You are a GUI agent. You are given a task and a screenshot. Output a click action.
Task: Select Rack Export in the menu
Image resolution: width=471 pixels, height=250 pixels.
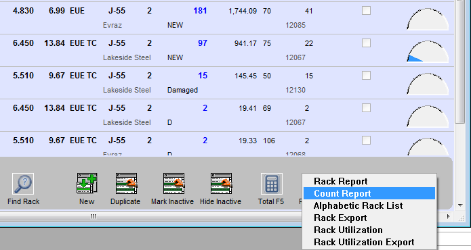point(369,218)
